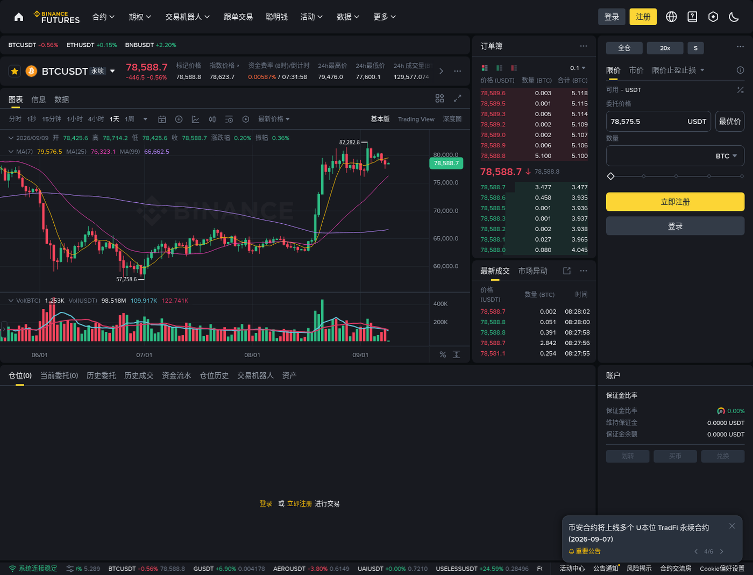This screenshot has height=575, width=753.
Task: Open the hexagon preferences icon in header
Action: (713, 17)
